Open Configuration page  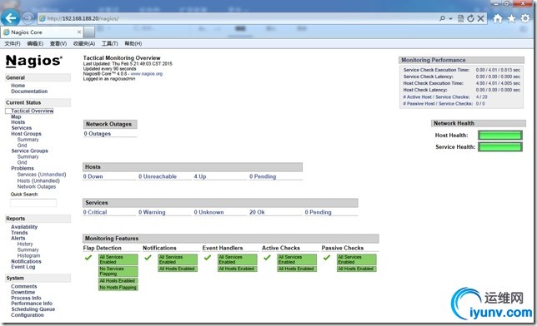click(x=27, y=315)
